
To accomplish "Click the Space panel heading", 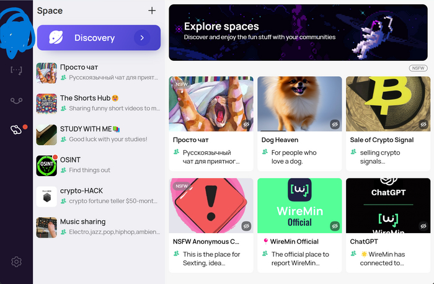I will tap(50, 11).
